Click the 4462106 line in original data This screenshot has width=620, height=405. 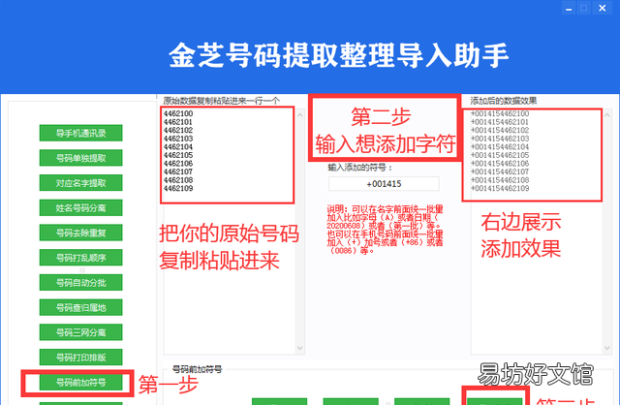click(178, 164)
